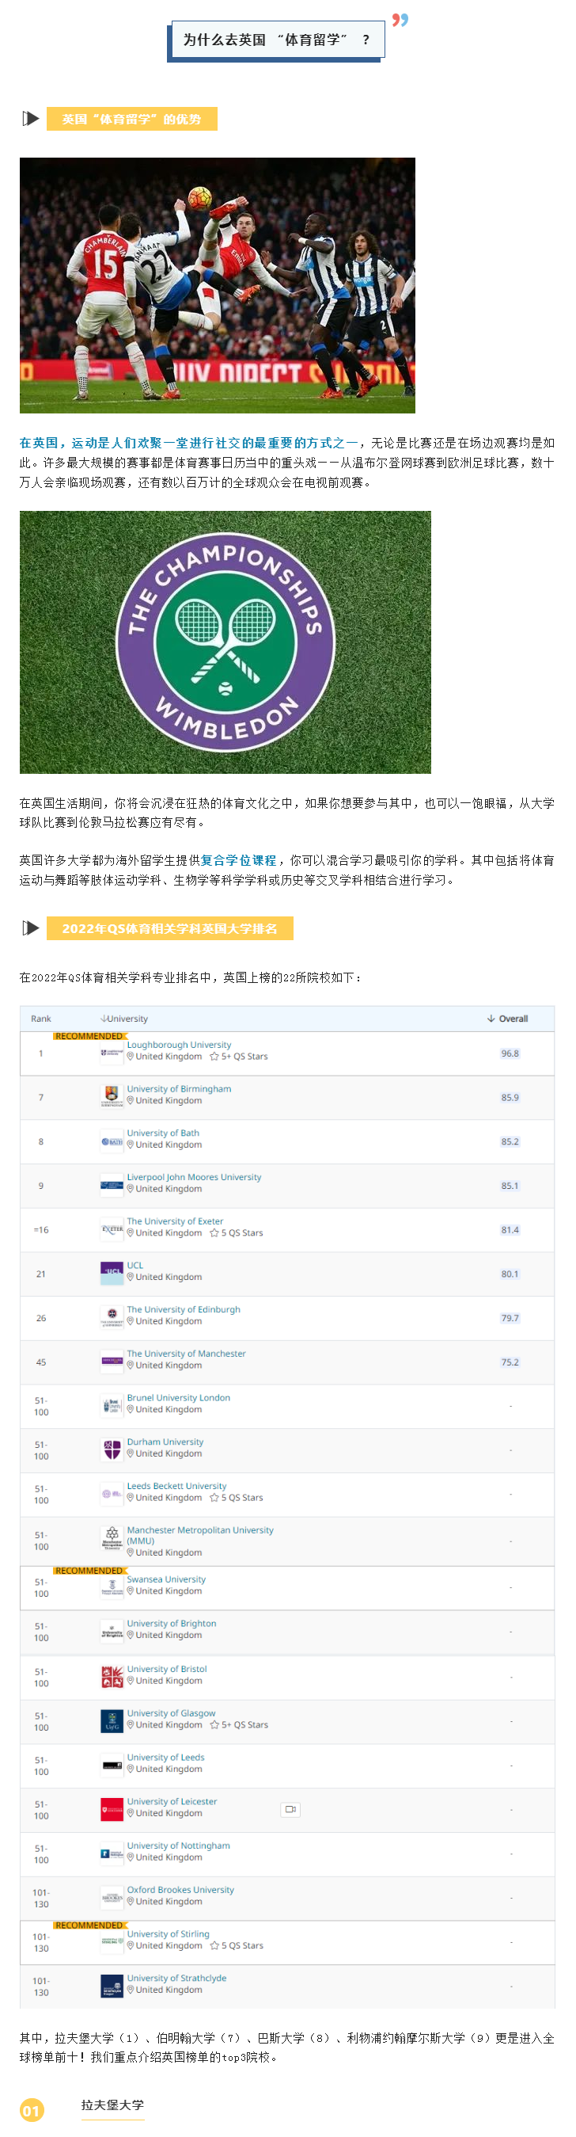The height and width of the screenshot is (2137, 576).
Task: Open the football match photo
Action: click(x=217, y=284)
